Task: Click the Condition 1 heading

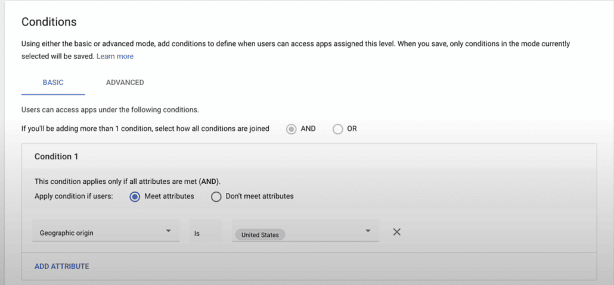Action: 57,156
